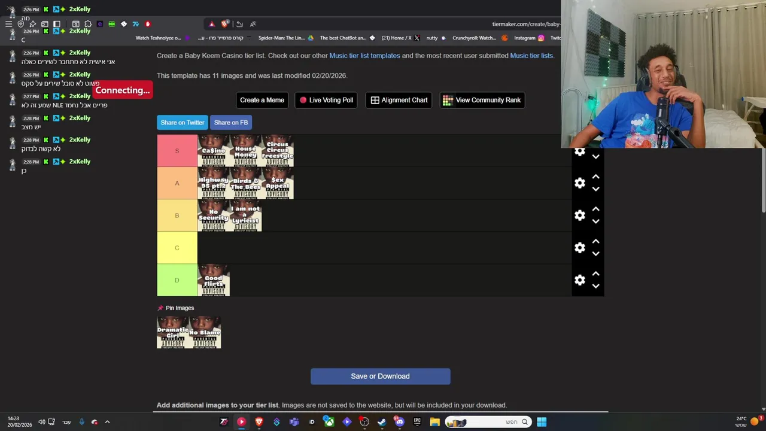Share tier list on FB
The width and height of the screenshot is (766, 431).
[x=231, y=123]
